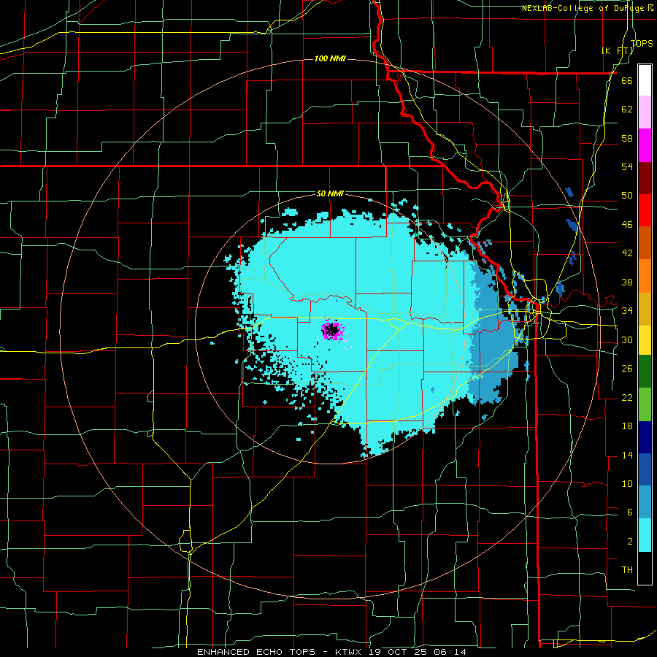Click the '50' legend value
This screenshot has width=657, height=657.
[x=627, y=195]
